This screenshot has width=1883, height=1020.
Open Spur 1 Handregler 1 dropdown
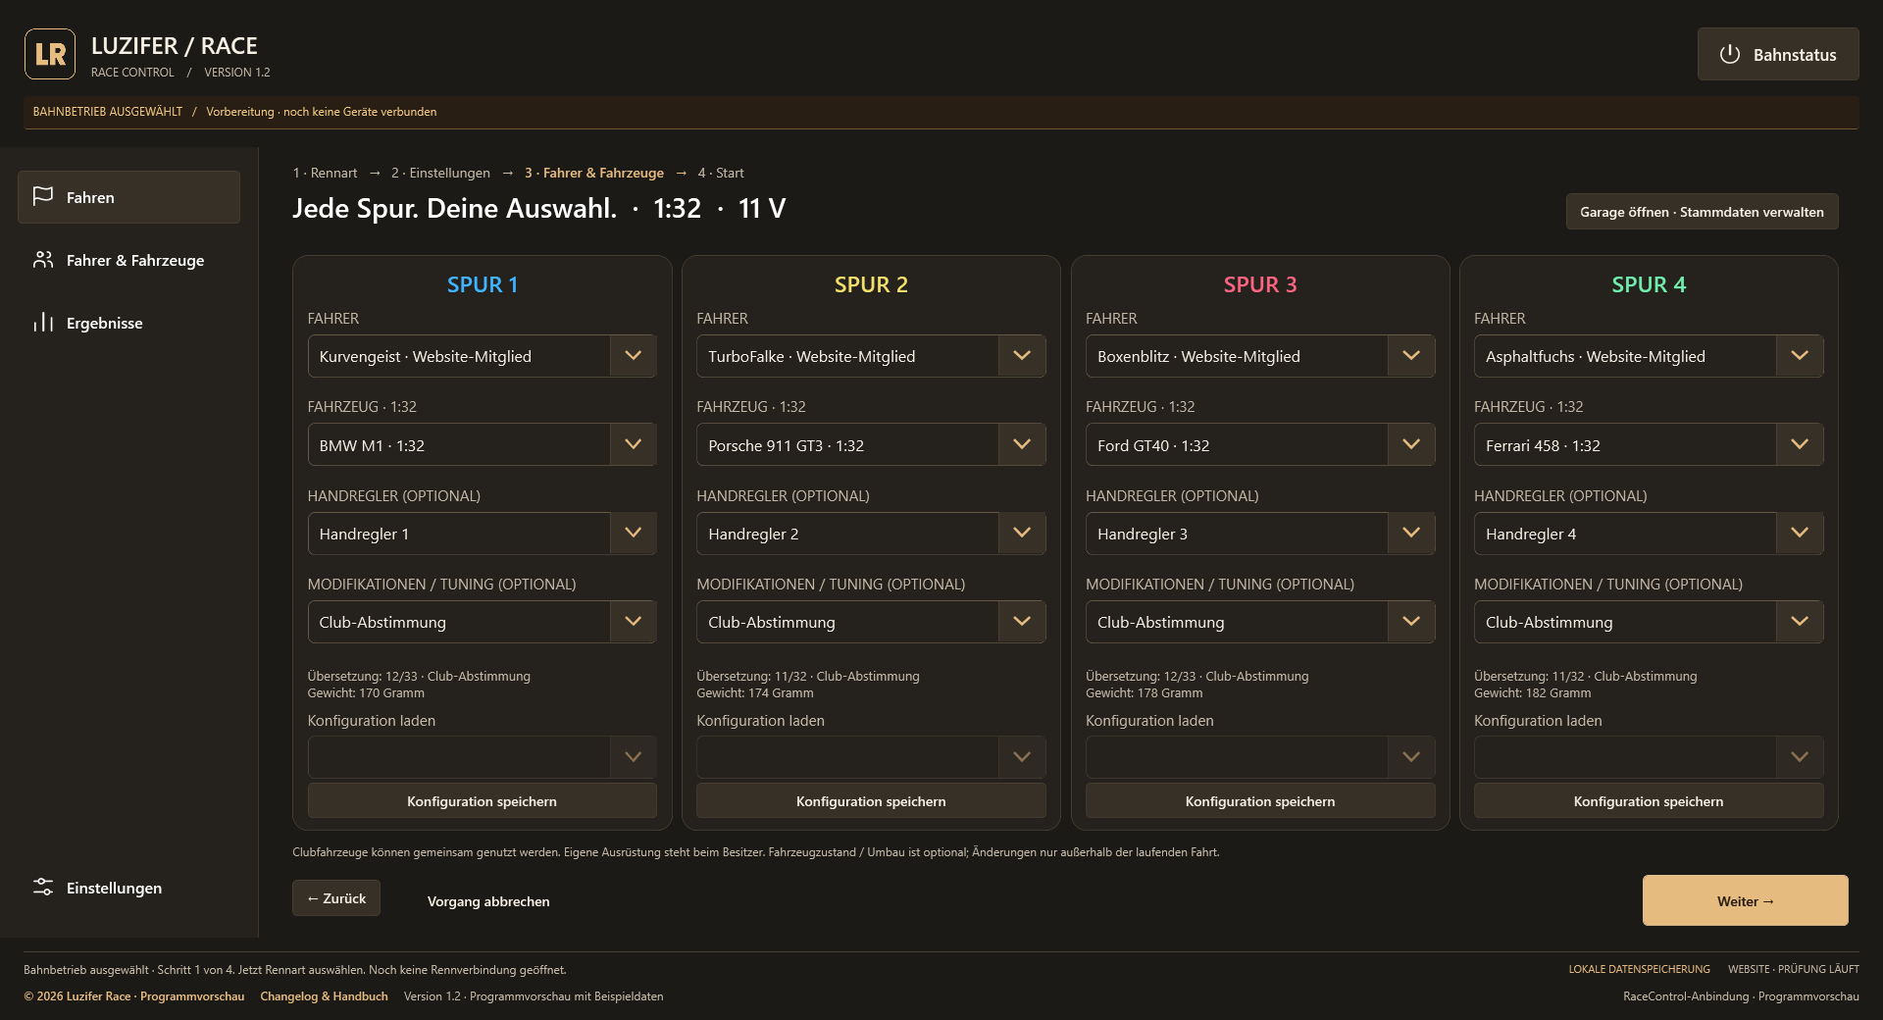(x=482, y=534)
